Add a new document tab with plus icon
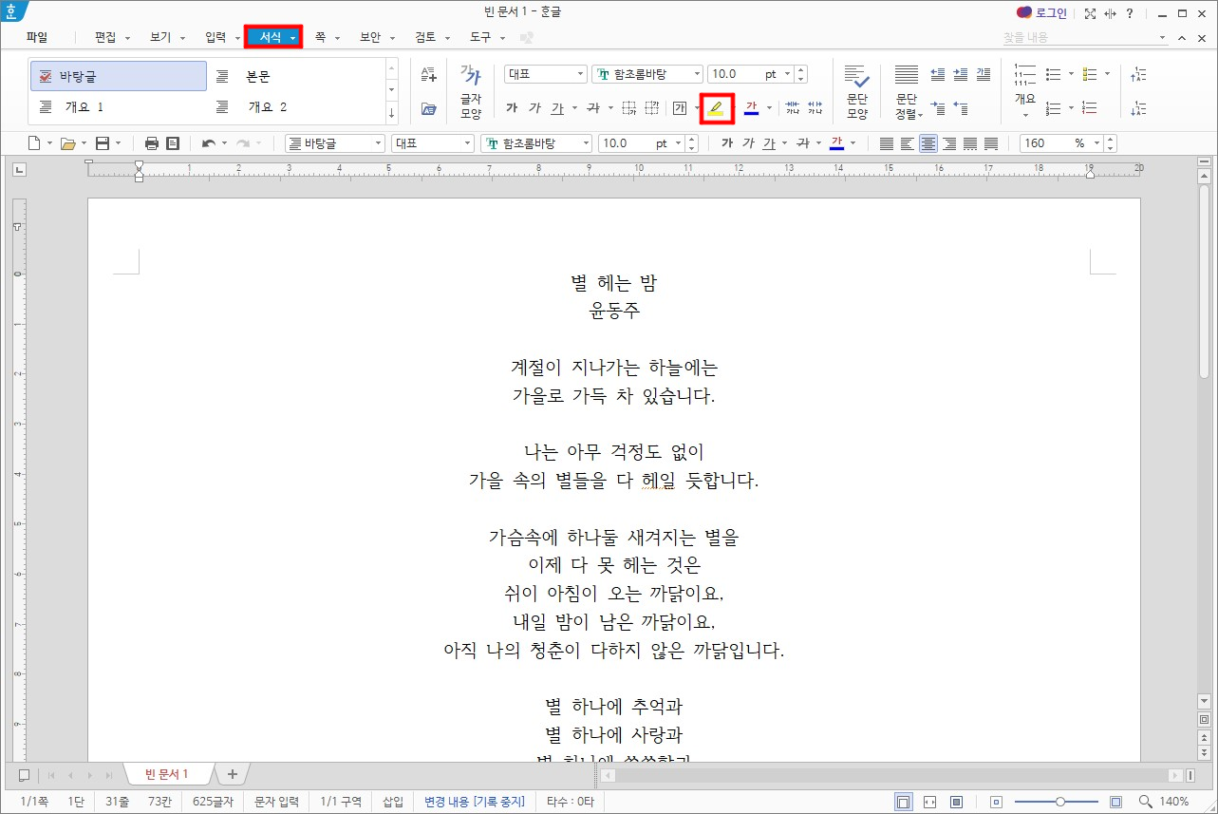Image resolution: width=1218 pixels, height=814 pixels. (x=233, y=773)
